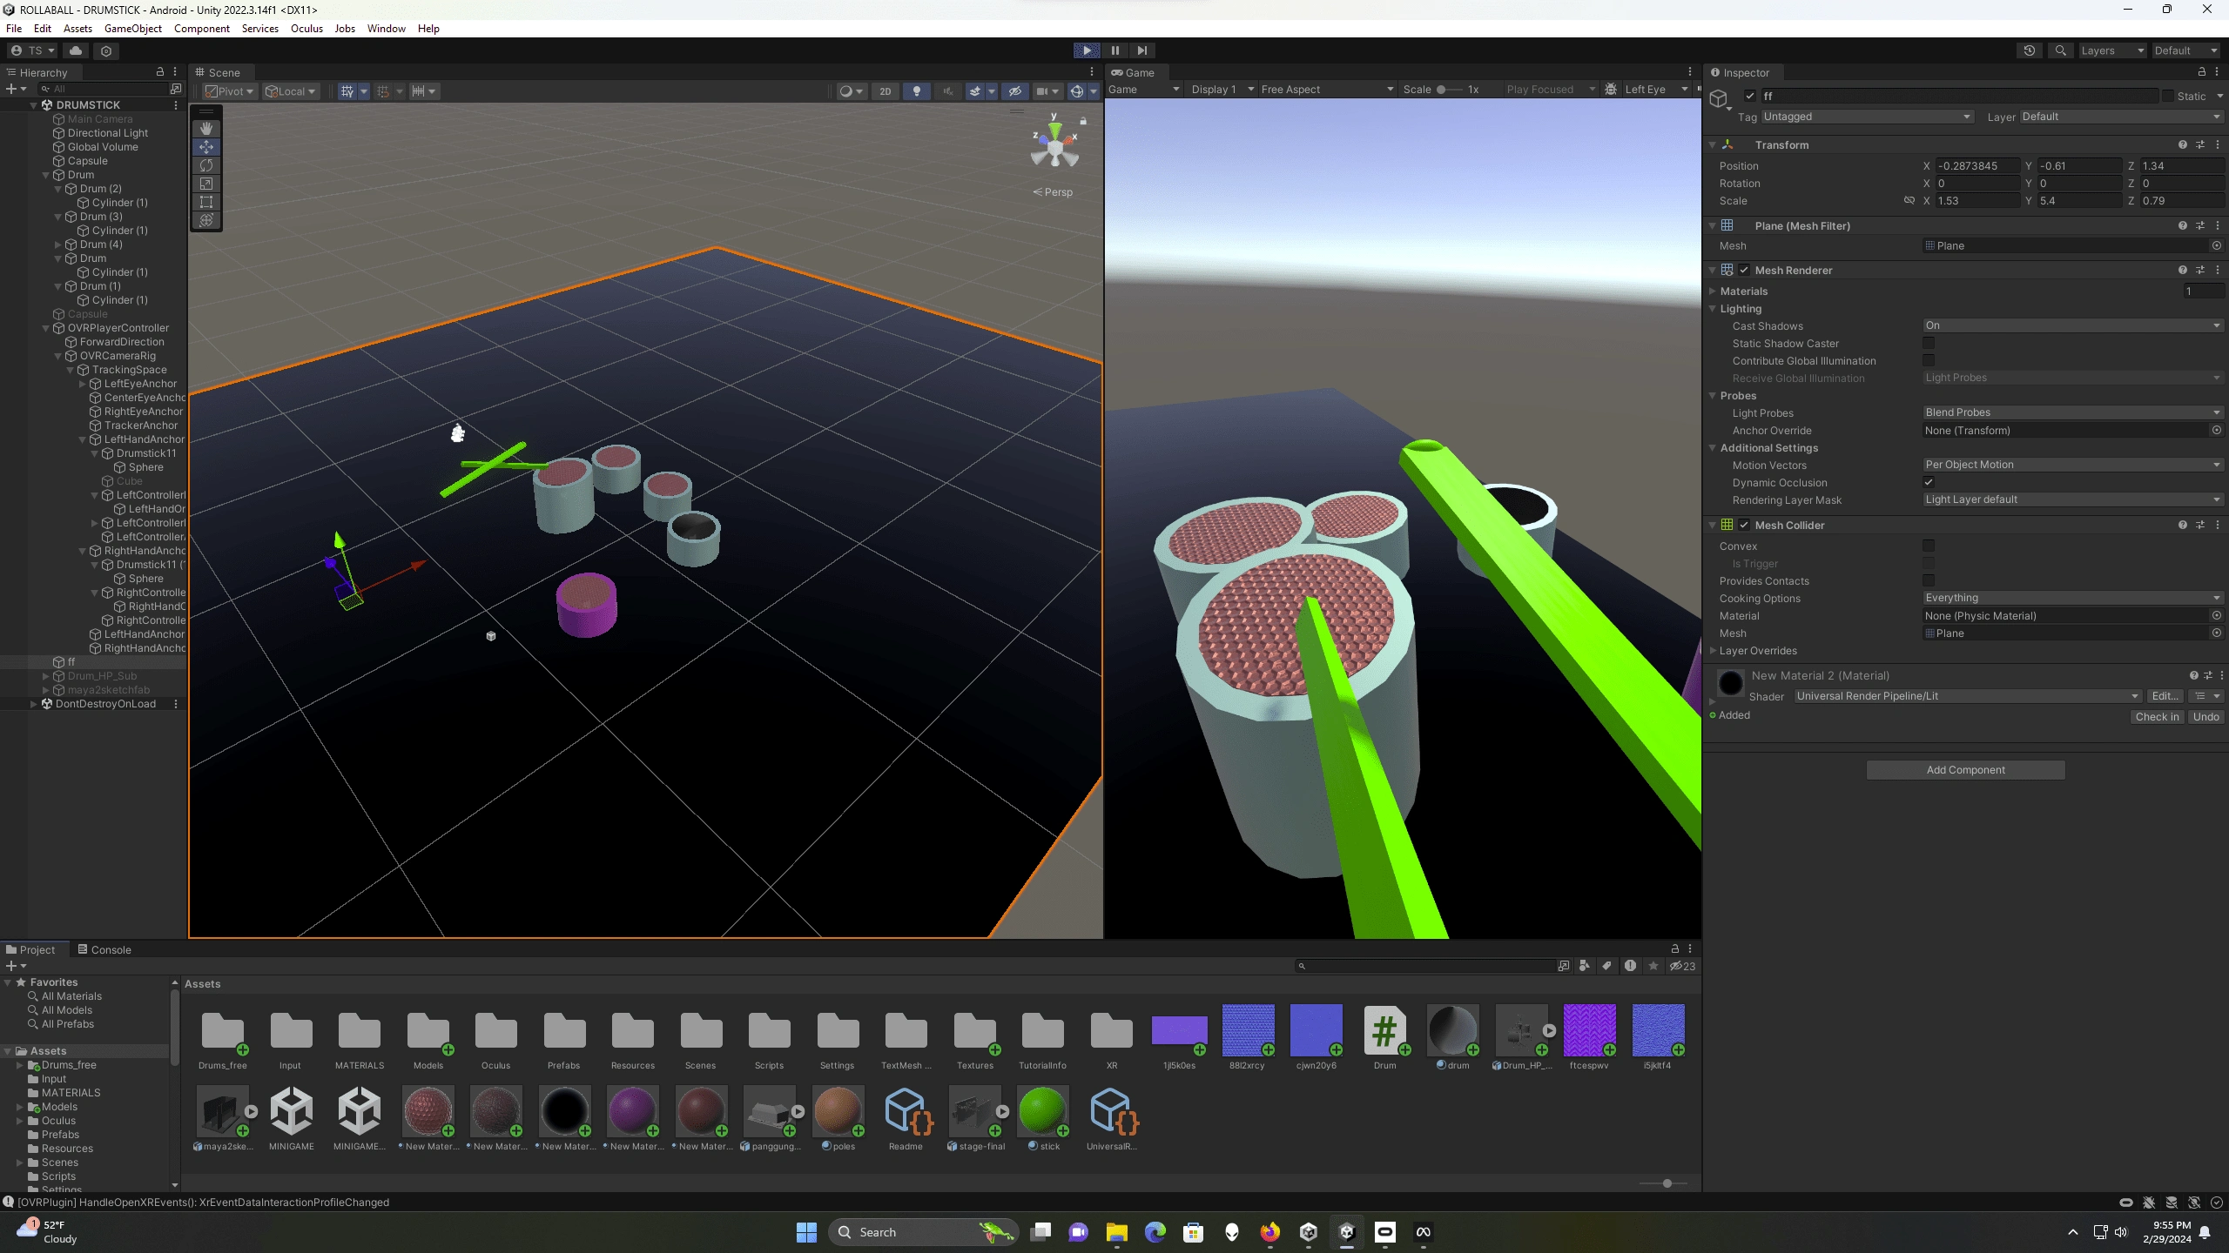2229x1253 pixels.
Task: Toggle the ff object active checkbox
Action: [x=1750, y=97]
